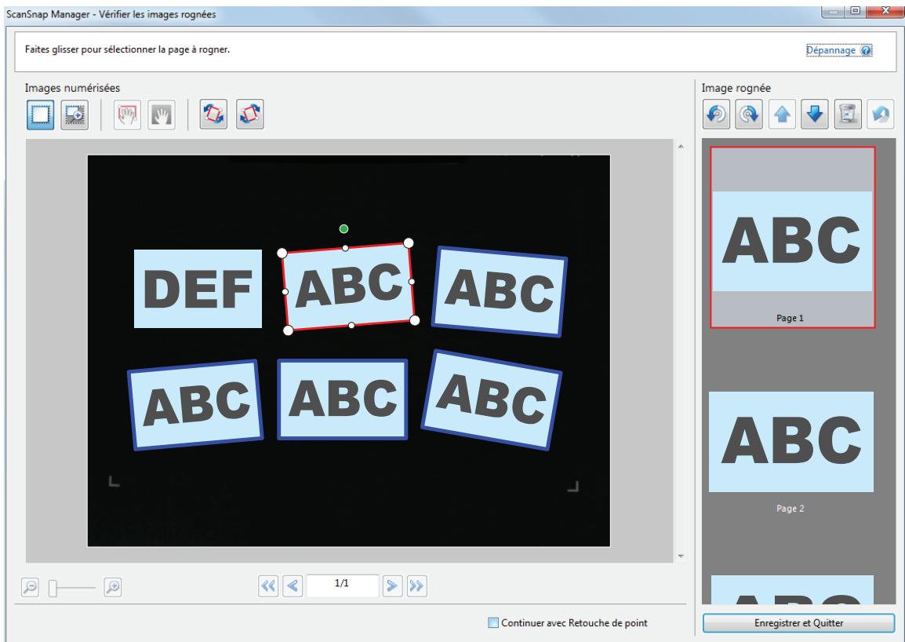Go to first scanned page
This screenshot has width=905, height=642.
(267, 586)
